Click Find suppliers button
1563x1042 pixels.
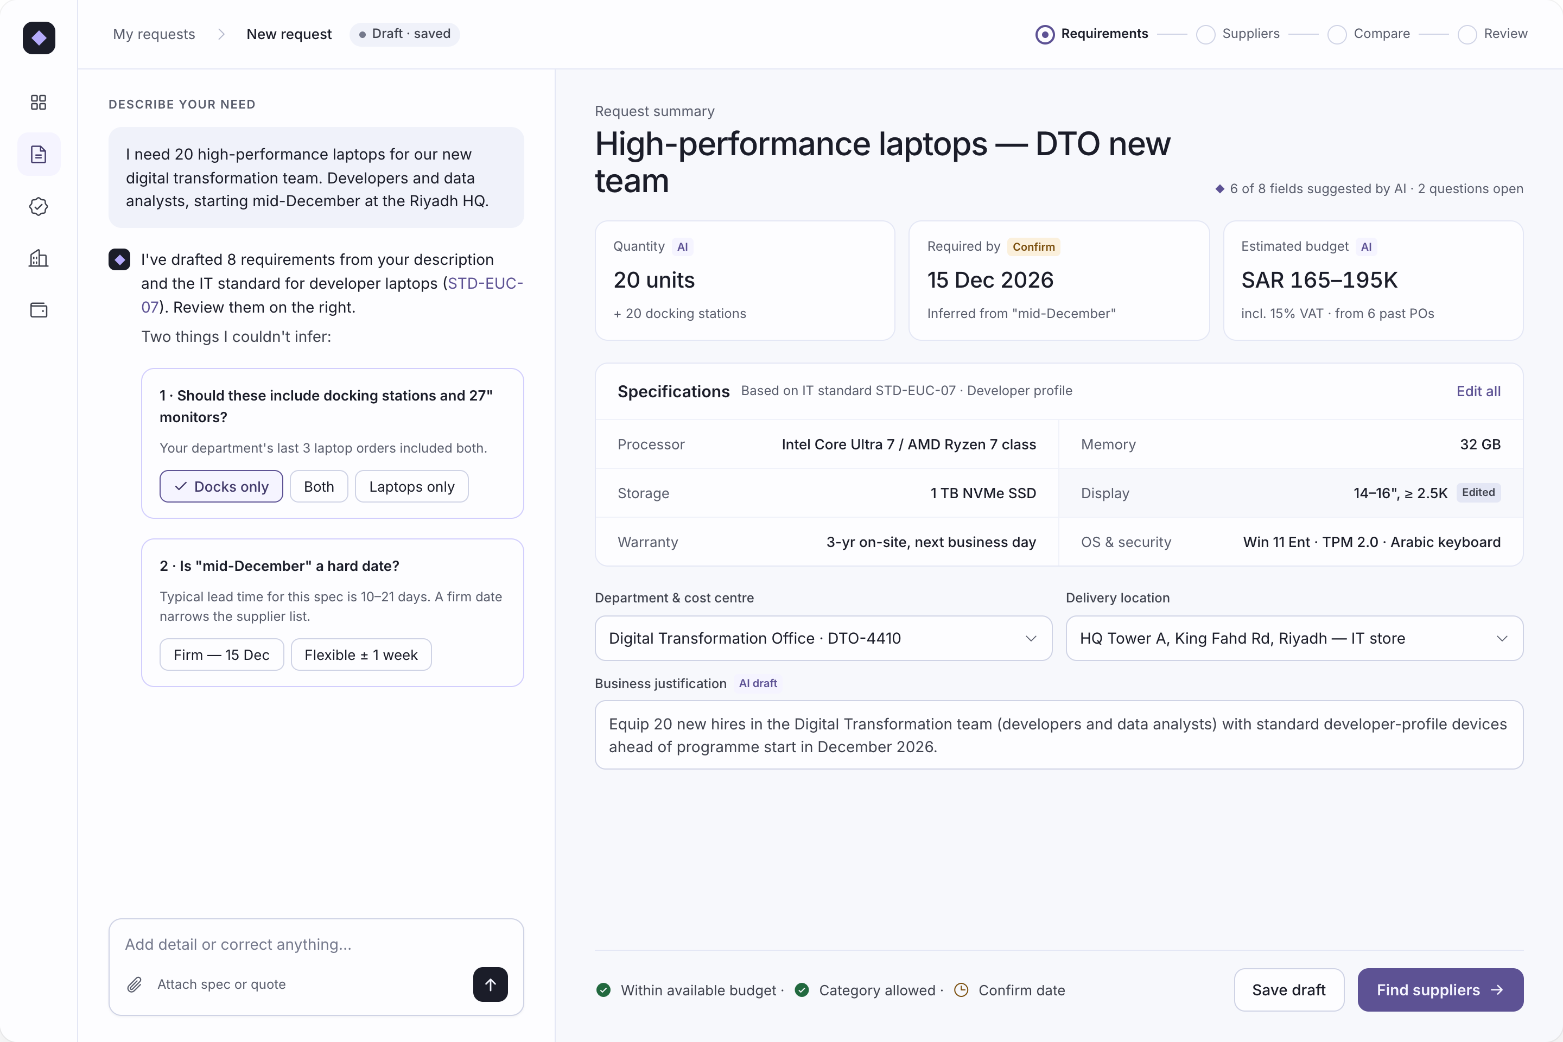click(1440, 989)
